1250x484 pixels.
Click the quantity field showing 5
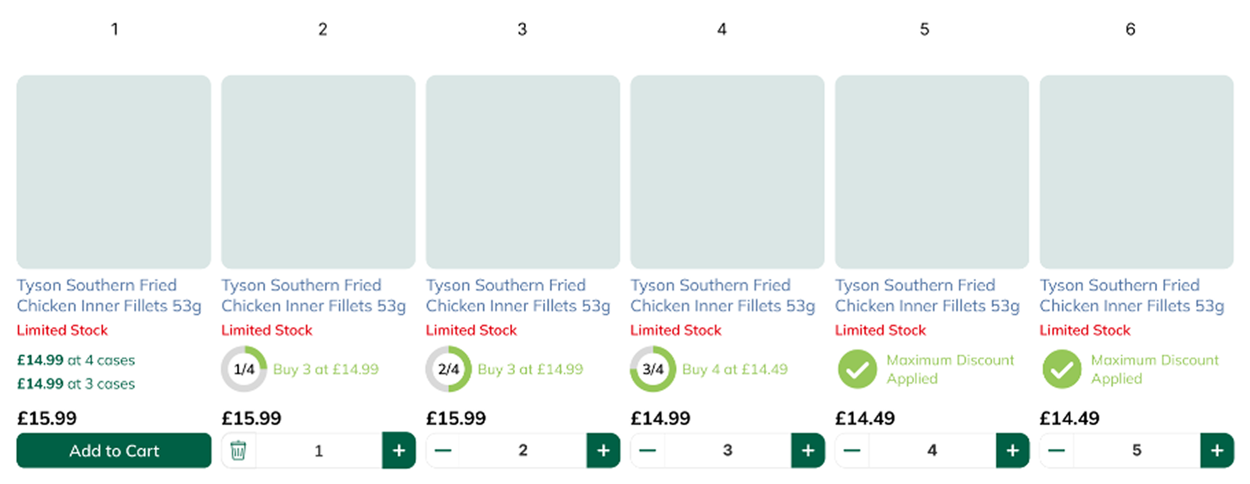pos(1137,451)
